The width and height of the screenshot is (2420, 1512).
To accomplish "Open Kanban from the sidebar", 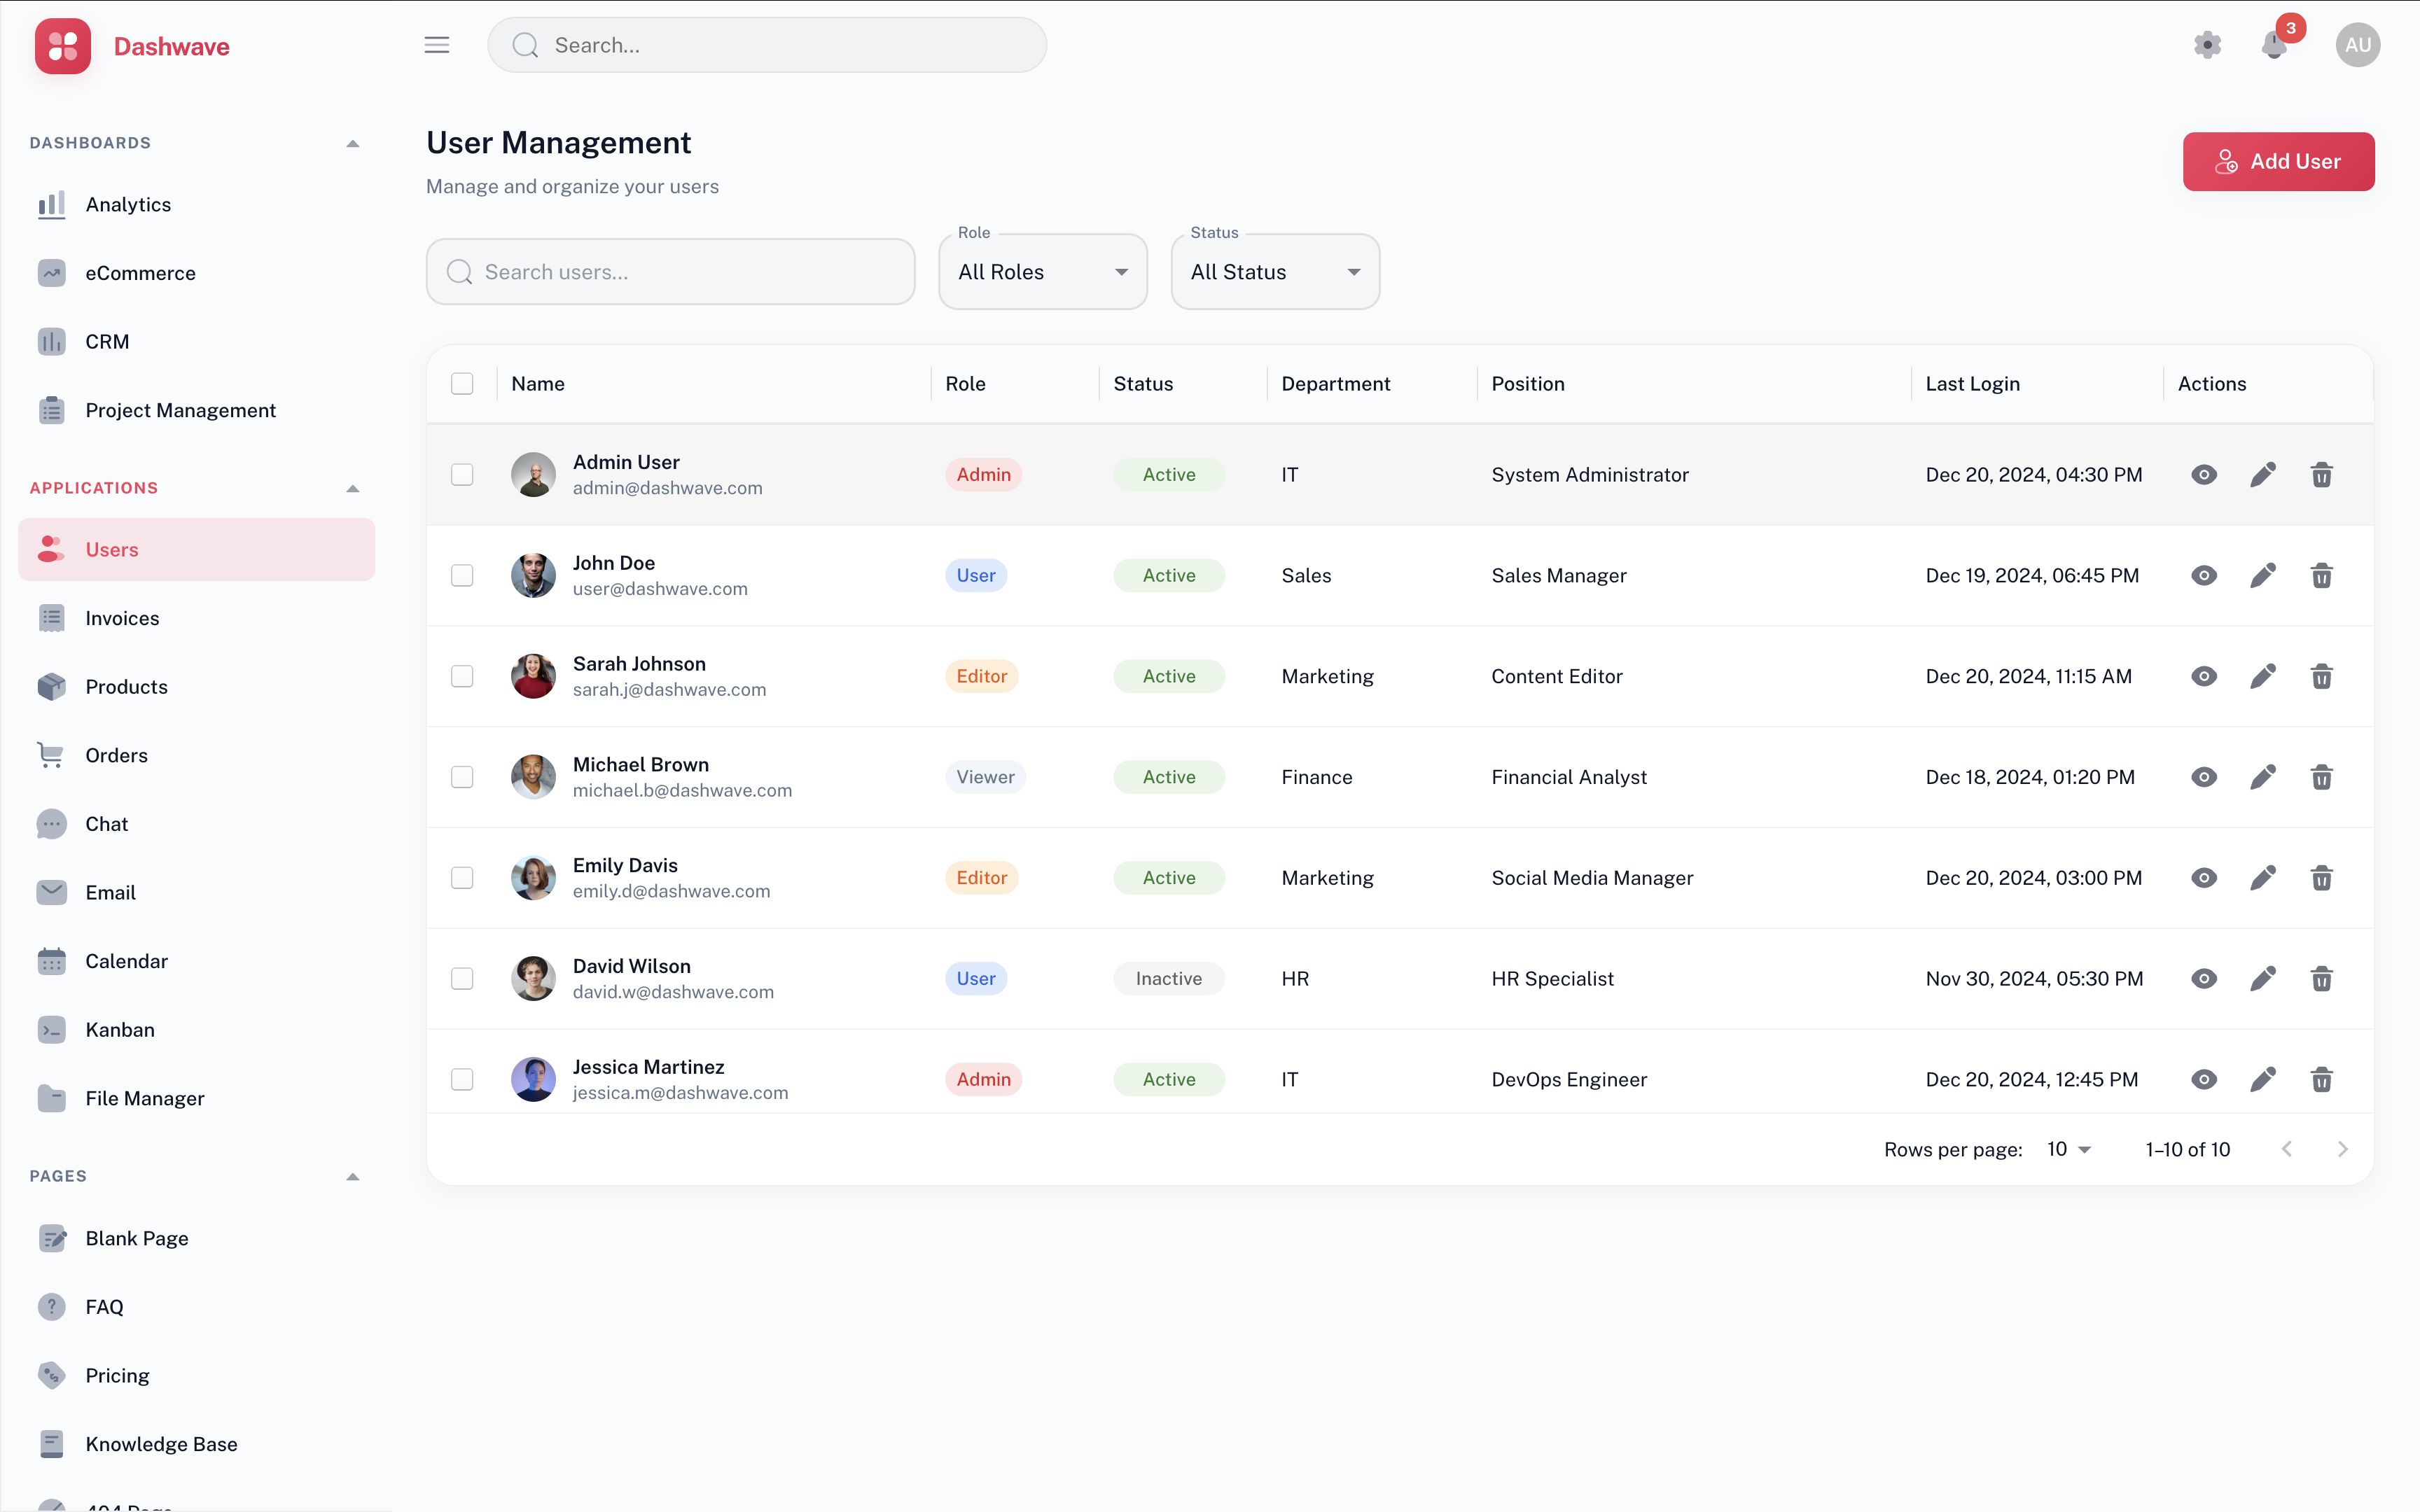I will [120, 1030].
